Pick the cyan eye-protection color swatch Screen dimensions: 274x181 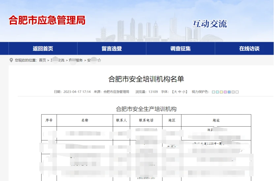click(x=217, y=92)
